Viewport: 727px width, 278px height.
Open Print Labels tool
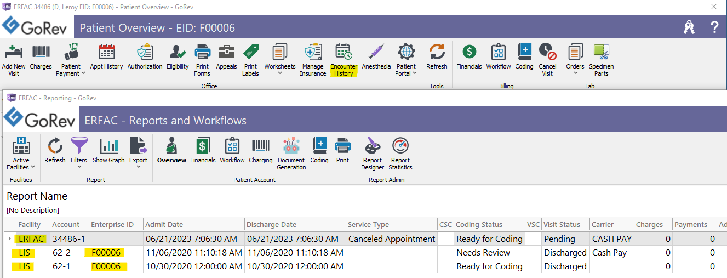(x=250, y=60)
